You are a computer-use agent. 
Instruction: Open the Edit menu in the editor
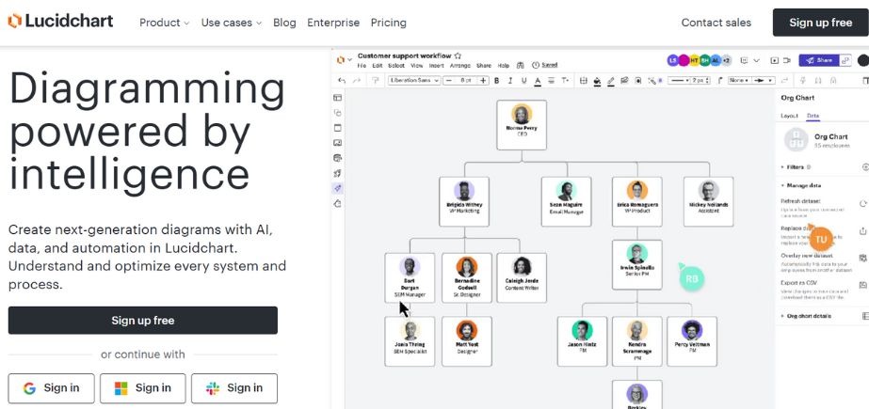[378, 65]
